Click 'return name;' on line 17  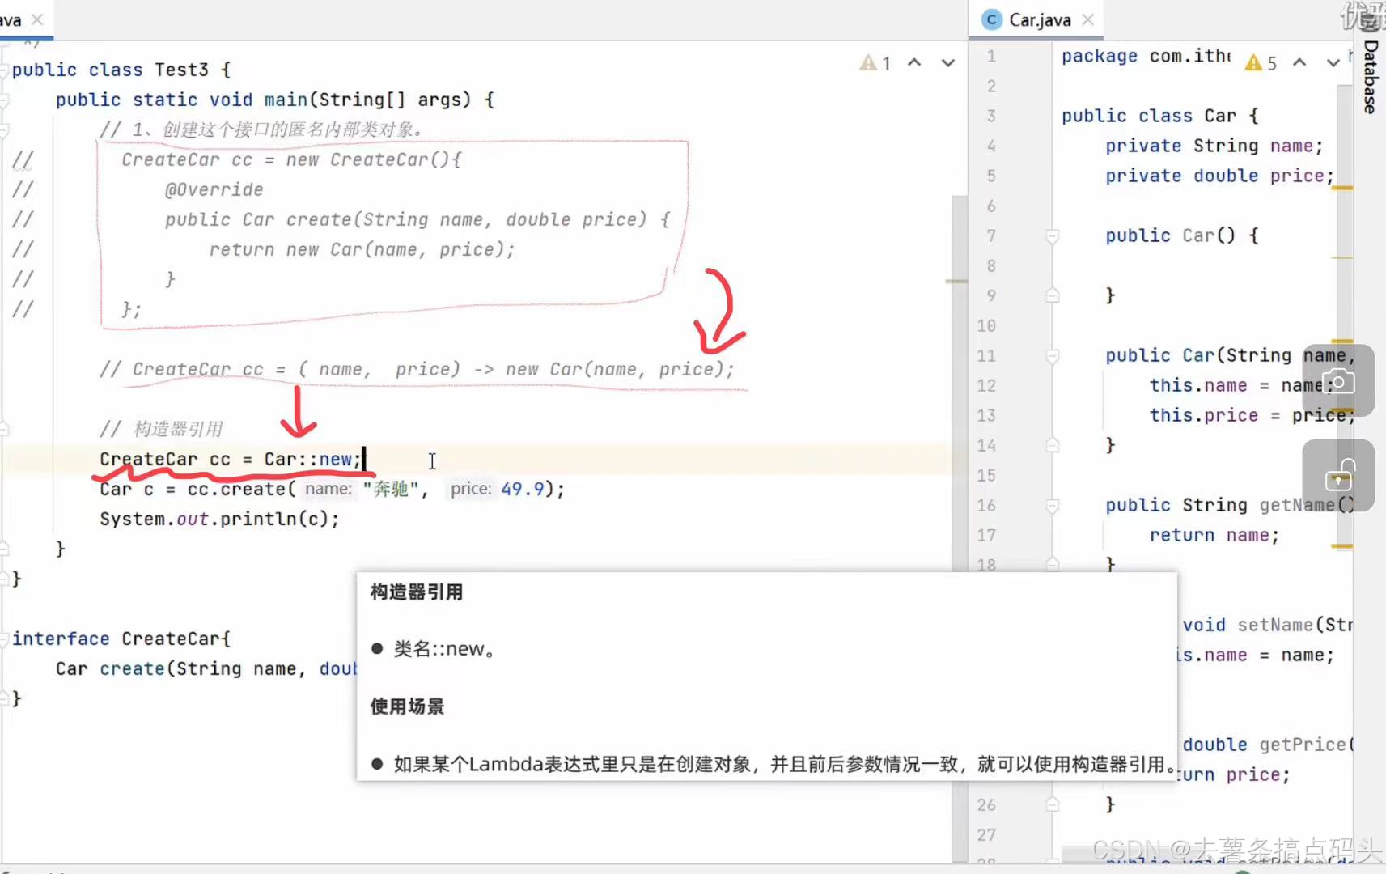click(x=1214, y=536)
